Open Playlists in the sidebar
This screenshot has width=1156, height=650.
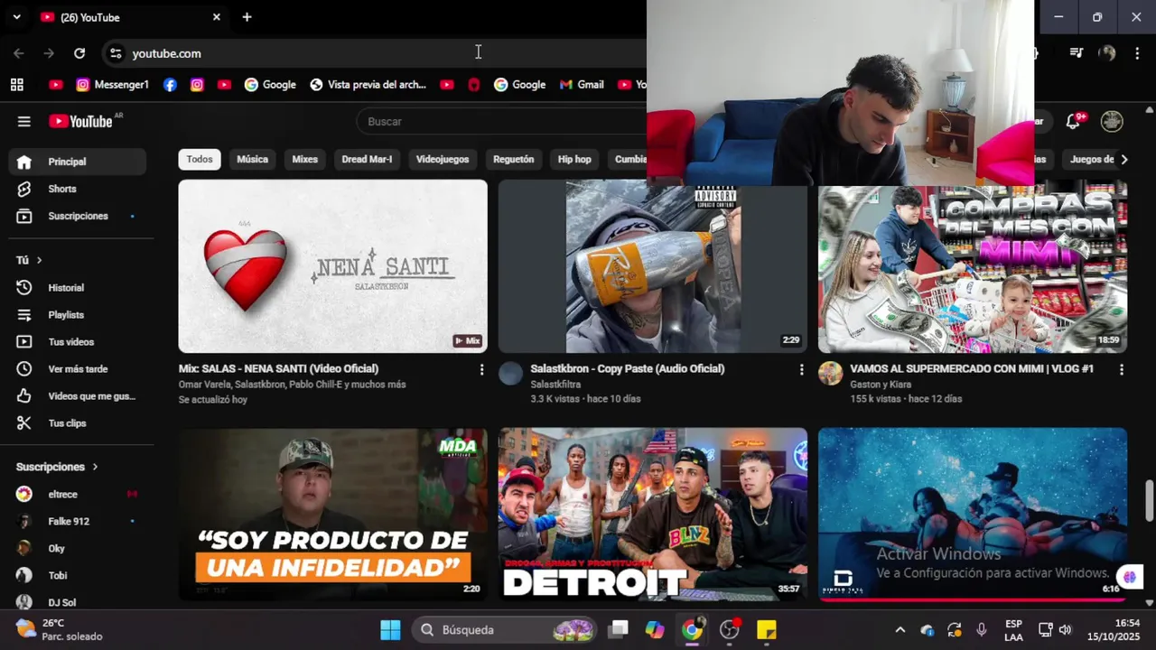point(78,315)
